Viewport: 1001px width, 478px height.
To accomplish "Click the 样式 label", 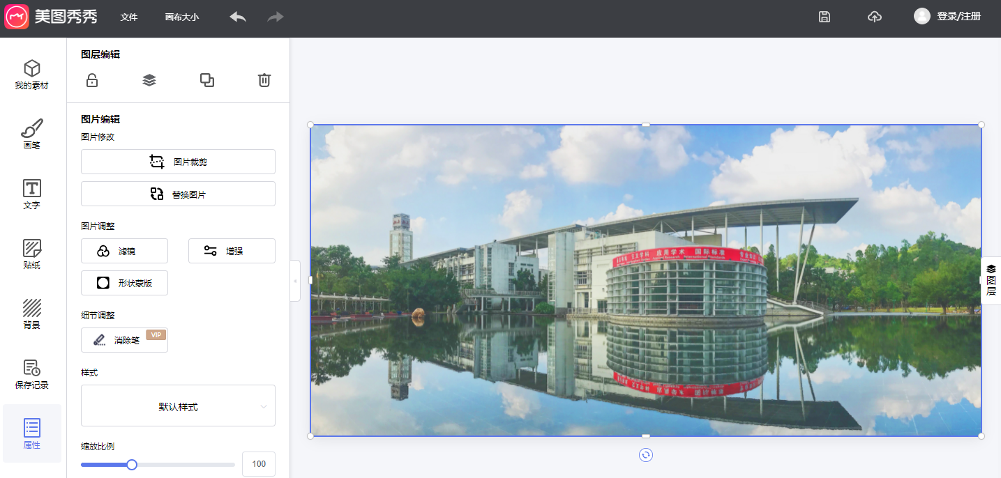I will [89, 373].
